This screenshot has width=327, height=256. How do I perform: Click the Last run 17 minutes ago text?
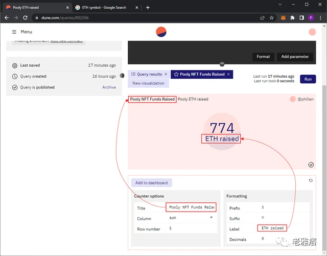pos(274,76)
